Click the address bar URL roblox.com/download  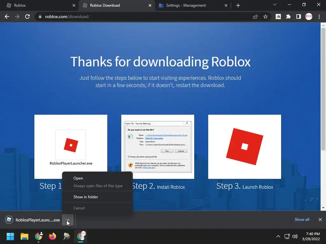click(x=67, y=17)
